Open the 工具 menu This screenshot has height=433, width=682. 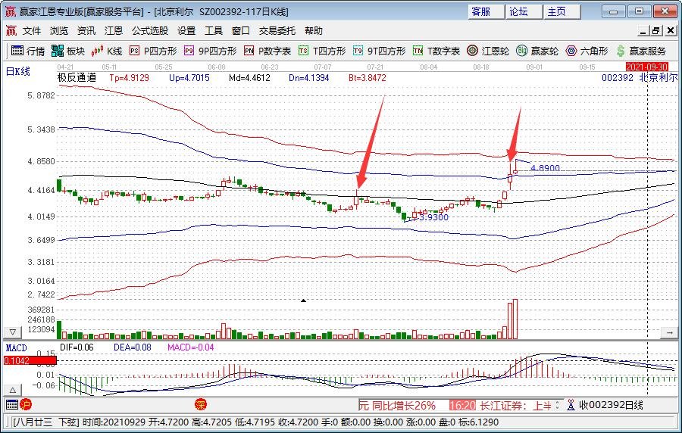(x=214, y=31)
